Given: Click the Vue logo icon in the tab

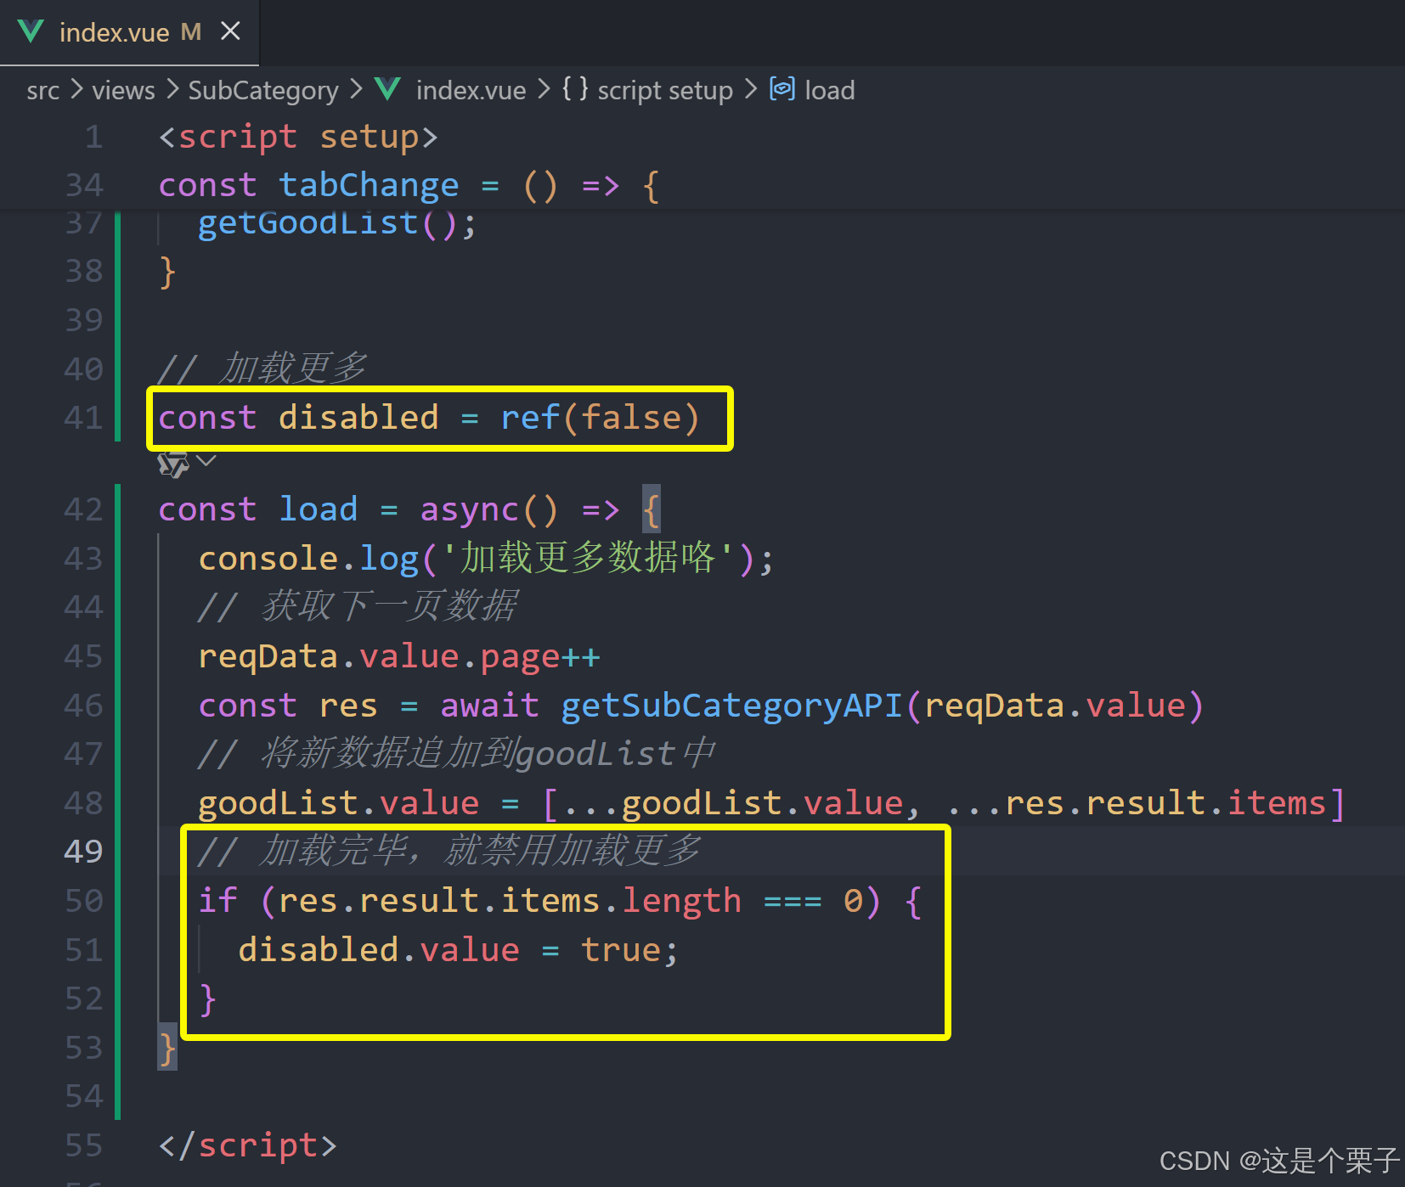Looking at the screenshot, I should pos(31,32).
